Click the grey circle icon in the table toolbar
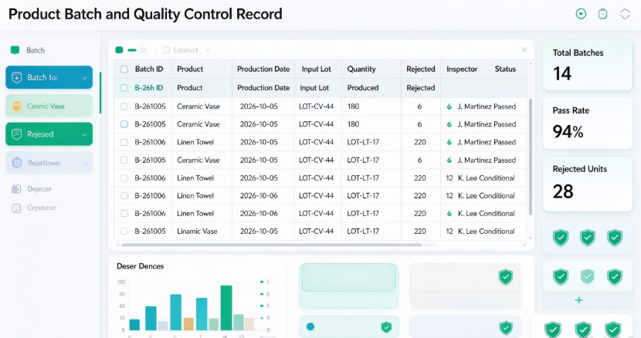The image size is (641, 338). tap(143, 50)
